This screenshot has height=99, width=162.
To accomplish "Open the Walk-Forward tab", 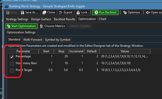I will (33, 40).
